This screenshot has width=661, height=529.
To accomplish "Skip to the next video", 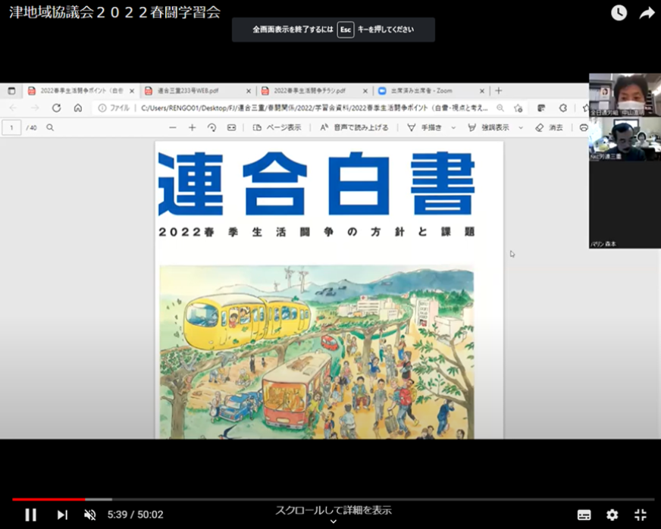I will pos(62,515).
